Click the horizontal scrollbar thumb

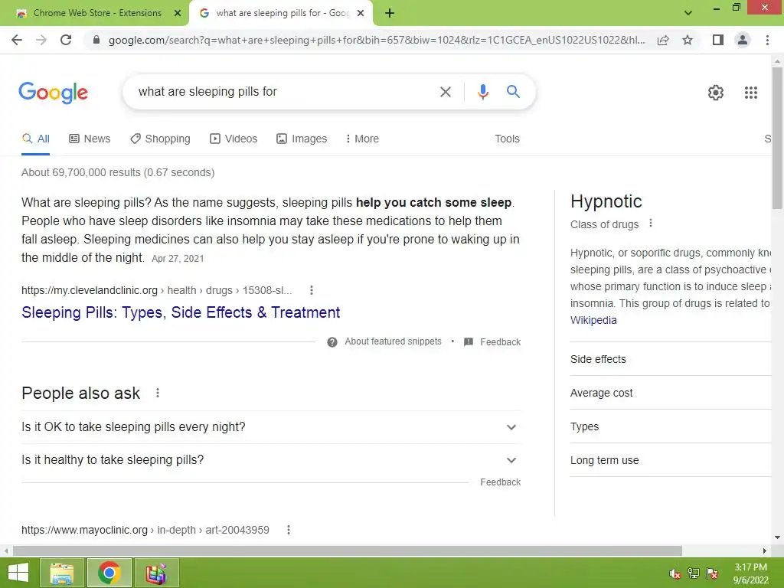click(348, 550)
